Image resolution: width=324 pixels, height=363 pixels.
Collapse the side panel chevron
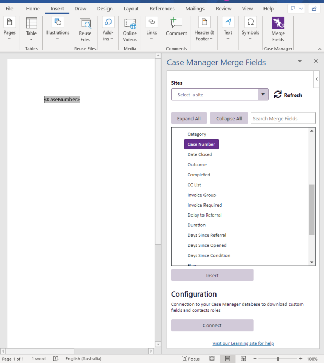317,79
